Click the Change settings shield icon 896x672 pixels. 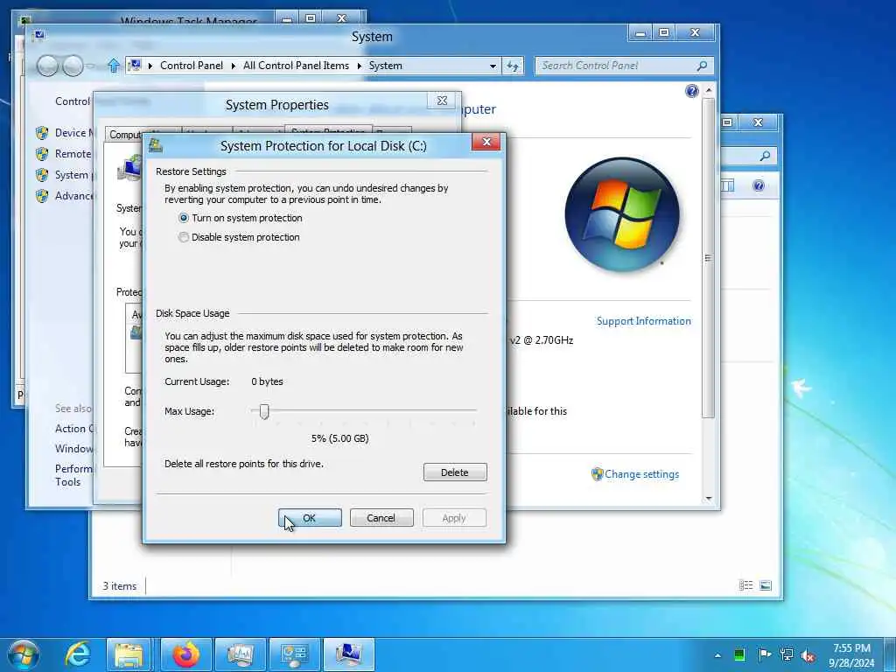coord(597,473)
